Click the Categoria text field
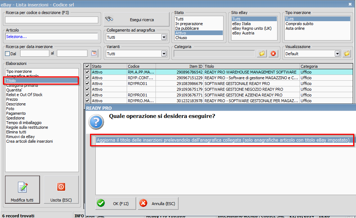356x218 pixels. pyautogui.click(x=214, y=53)
